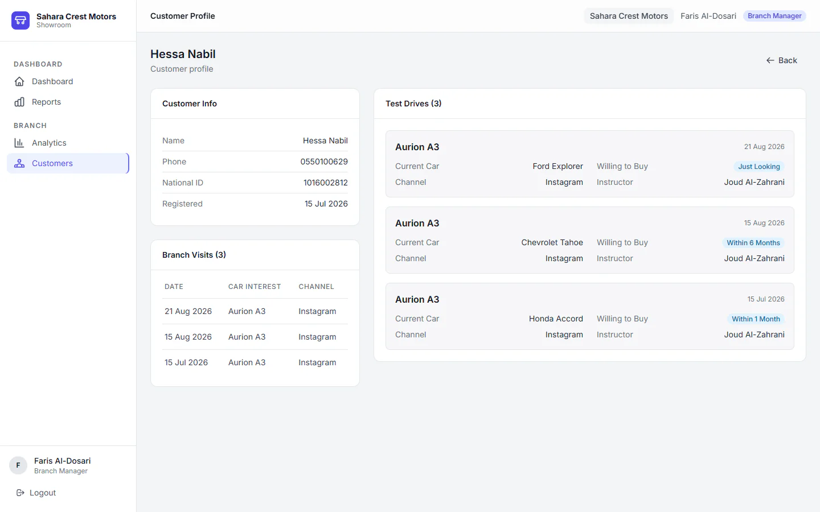This screenshot has width=820, height=512.
Task: Click the Hessa Nabil page title
Action: click(183, 54)
